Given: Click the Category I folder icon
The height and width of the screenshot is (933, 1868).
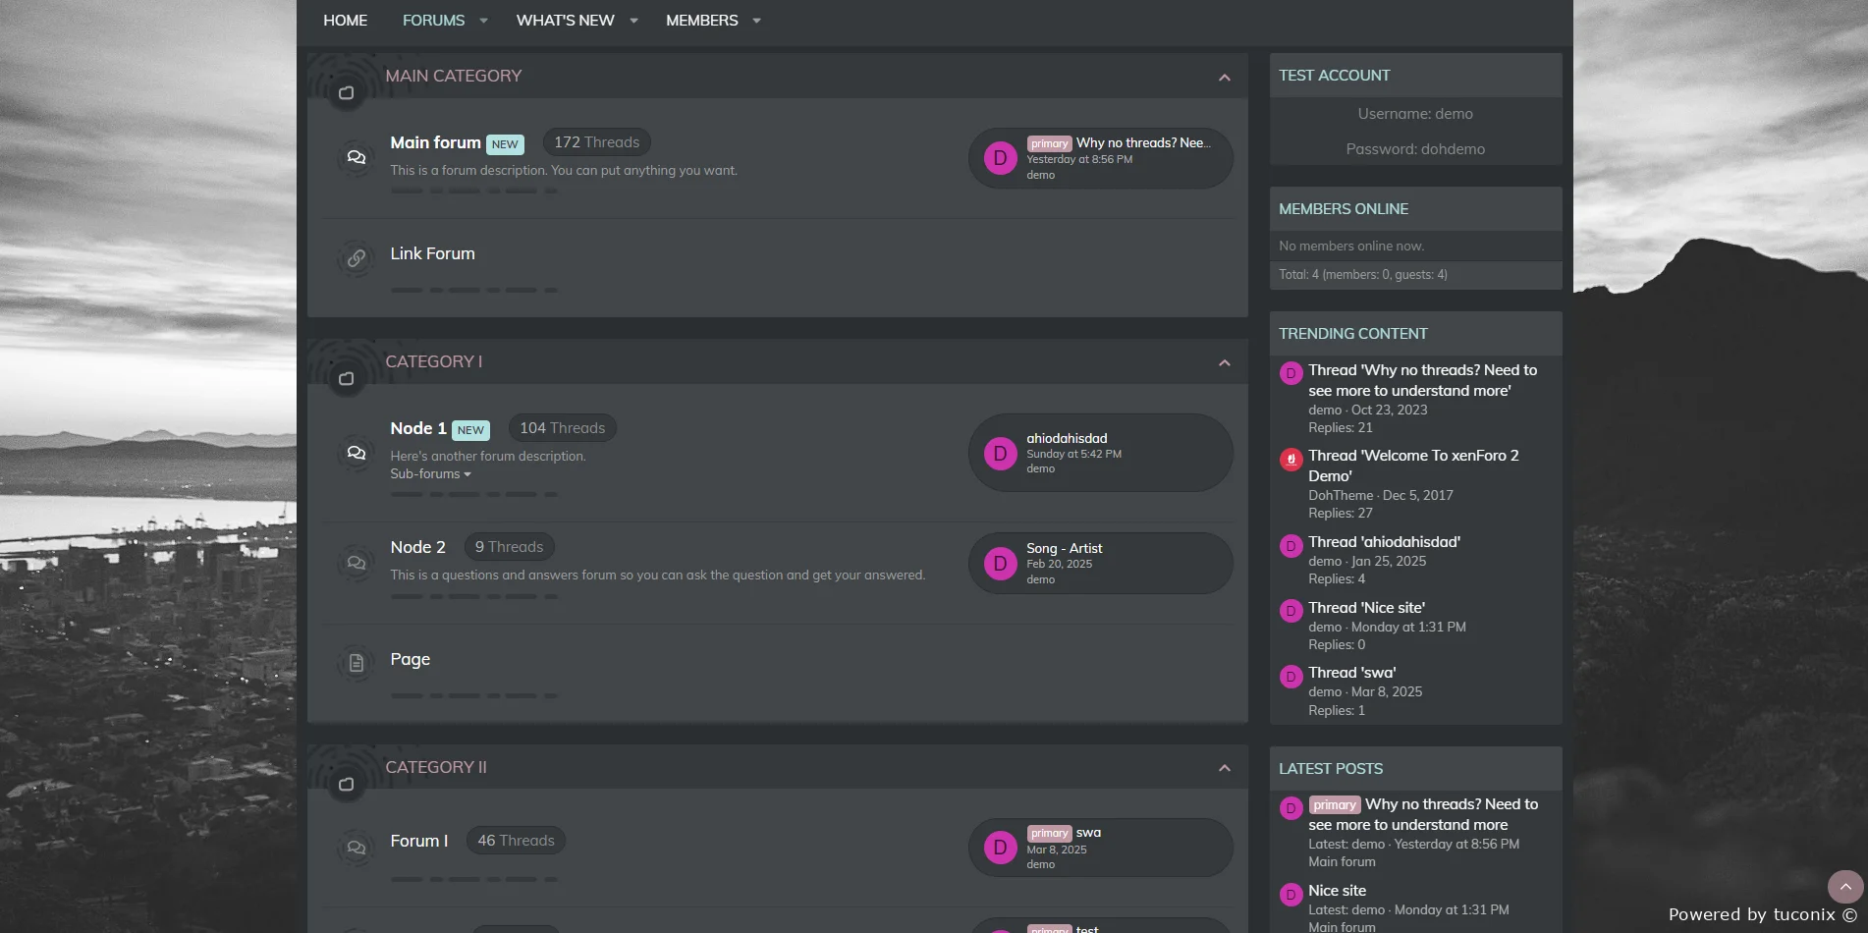Looking at the screenshot, I should (346, 378).
